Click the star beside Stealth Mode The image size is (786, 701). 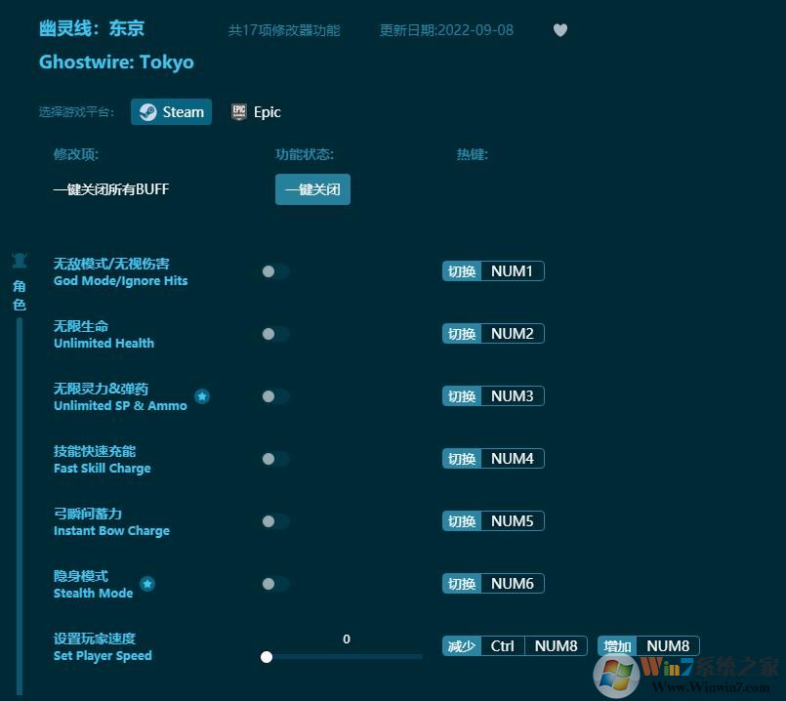coord(147,584)
